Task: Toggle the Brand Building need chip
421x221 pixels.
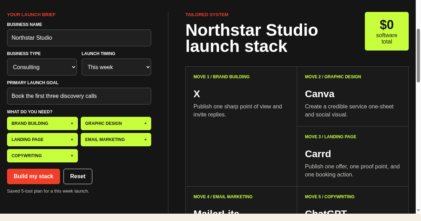Action: tap(42, 123)
